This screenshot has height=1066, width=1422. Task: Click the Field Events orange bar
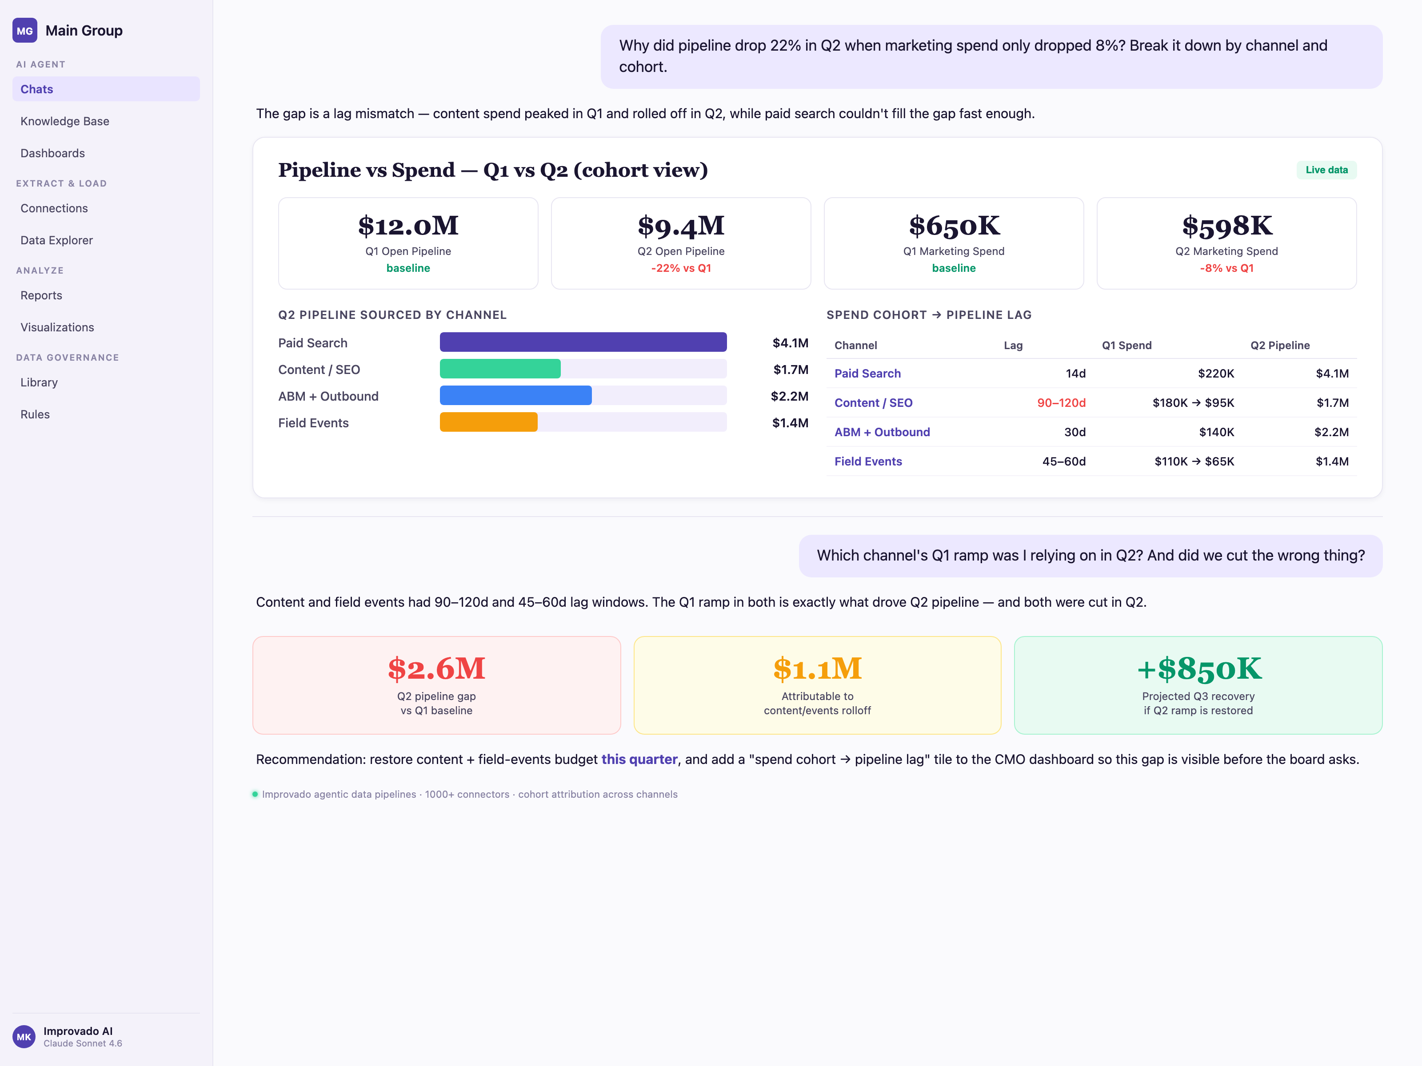tap(488, 422)
